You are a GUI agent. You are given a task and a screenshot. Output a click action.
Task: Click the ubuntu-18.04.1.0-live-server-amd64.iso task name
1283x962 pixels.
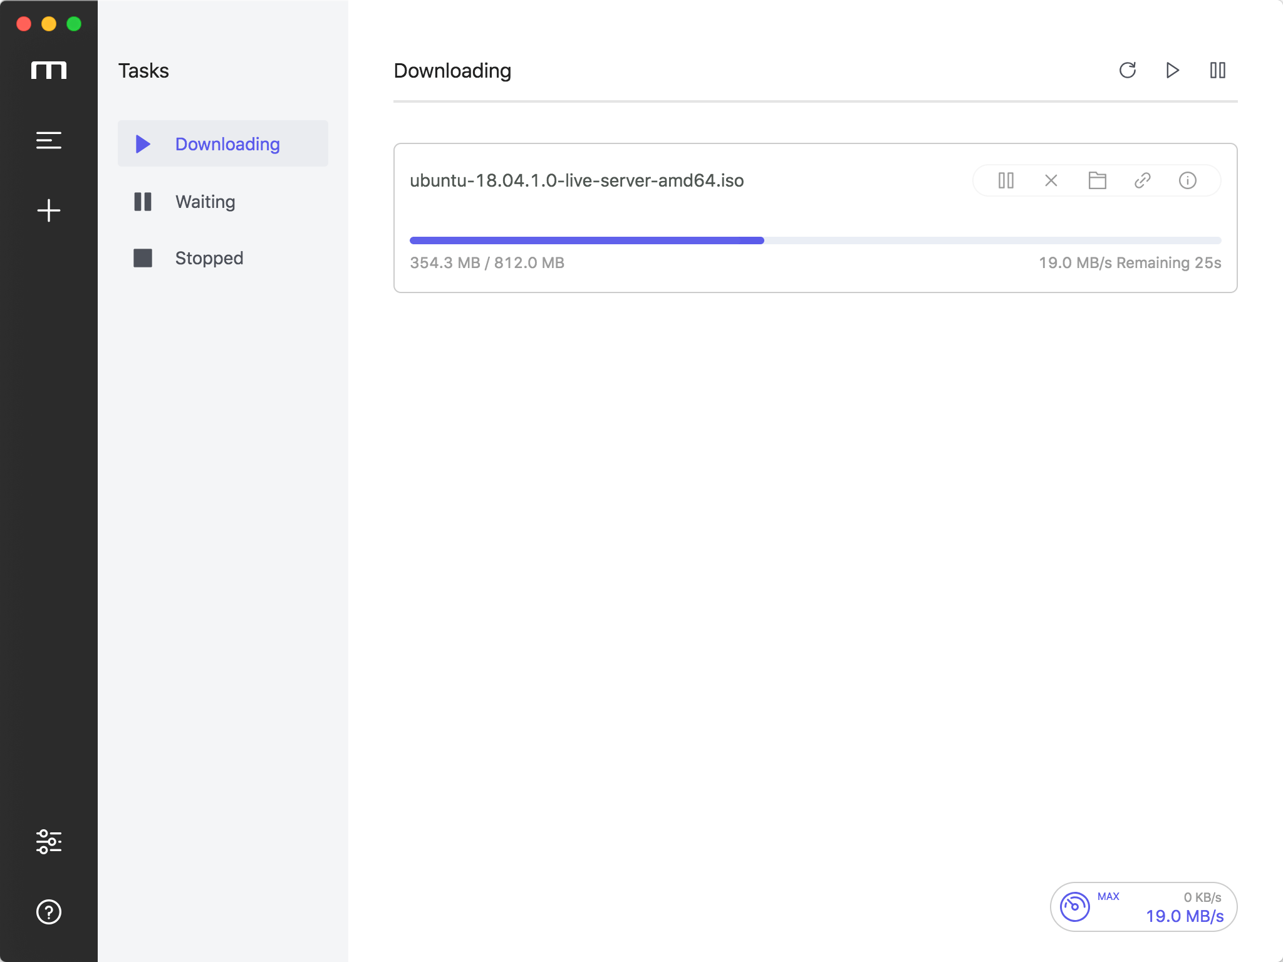point(576,180)
